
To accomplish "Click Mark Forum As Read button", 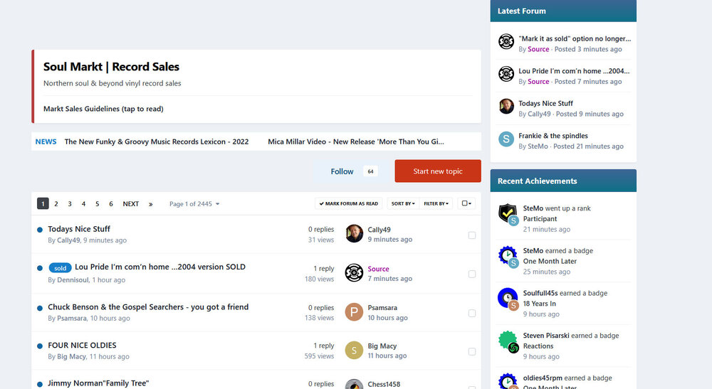I will (349, 203).
